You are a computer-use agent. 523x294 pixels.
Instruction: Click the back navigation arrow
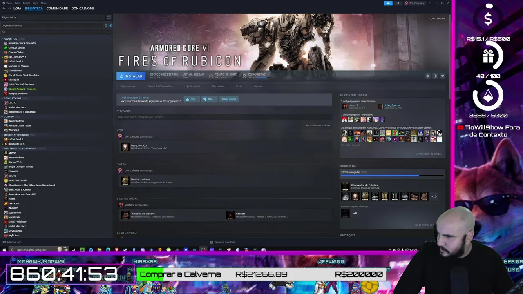pyautogui.click(x=4, y=8)
